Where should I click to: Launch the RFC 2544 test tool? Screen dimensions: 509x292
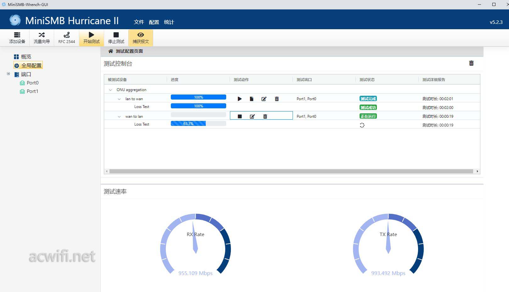click(x=66, y=38)
